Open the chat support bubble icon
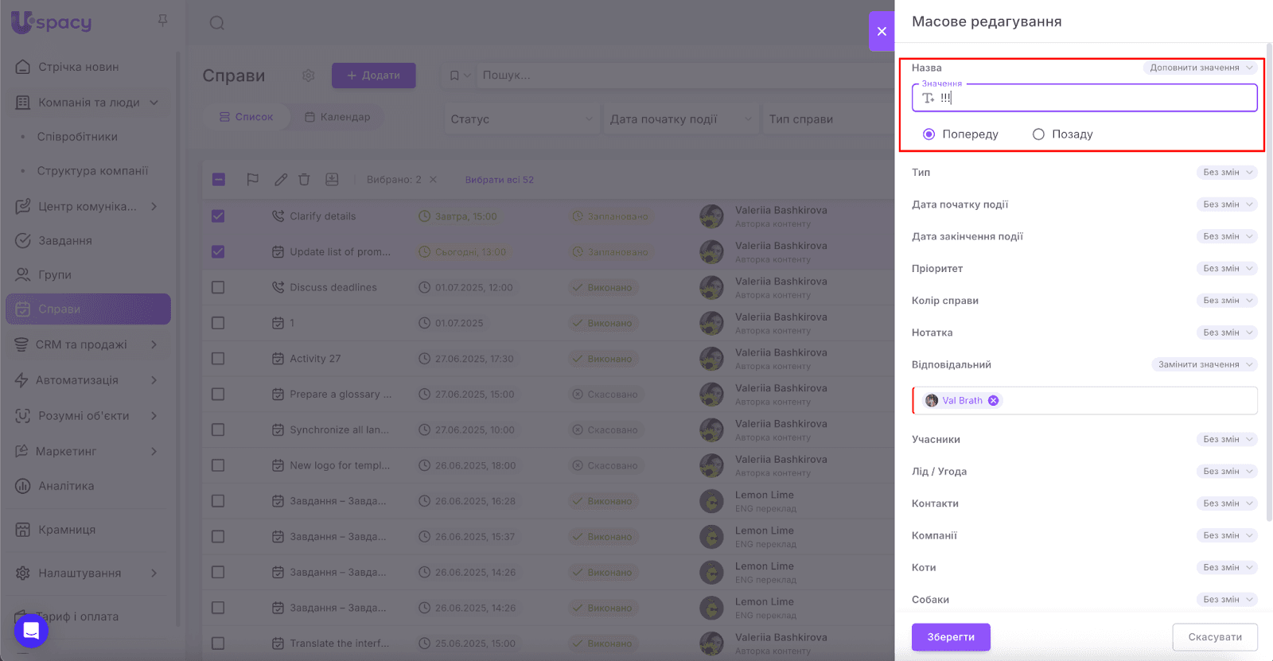 point(31,631)
